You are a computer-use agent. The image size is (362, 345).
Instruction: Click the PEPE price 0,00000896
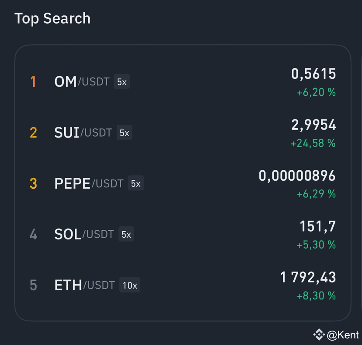tap(297, 176)
